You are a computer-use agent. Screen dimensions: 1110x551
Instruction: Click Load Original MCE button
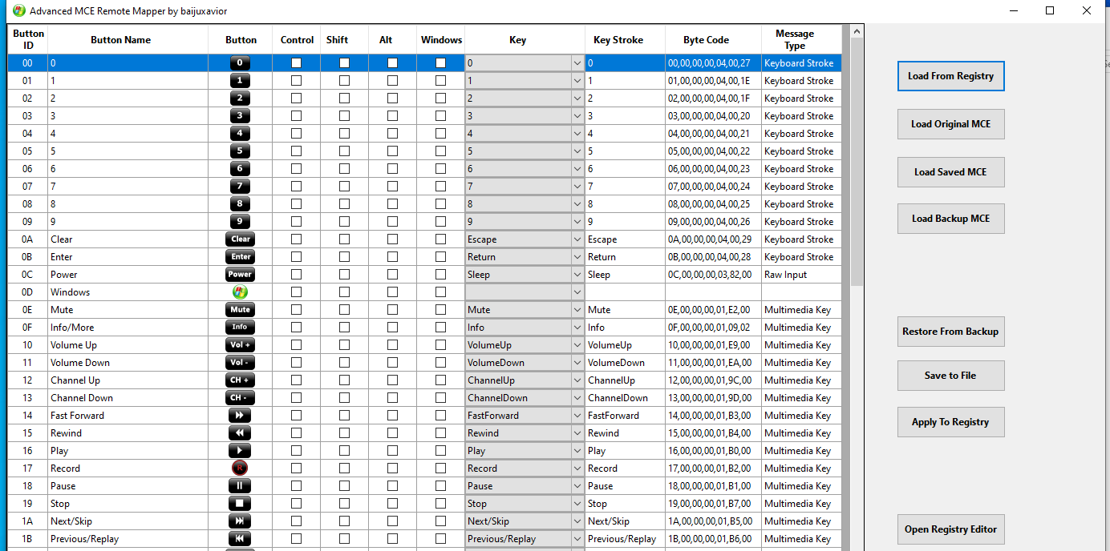(x=950, y=124)
